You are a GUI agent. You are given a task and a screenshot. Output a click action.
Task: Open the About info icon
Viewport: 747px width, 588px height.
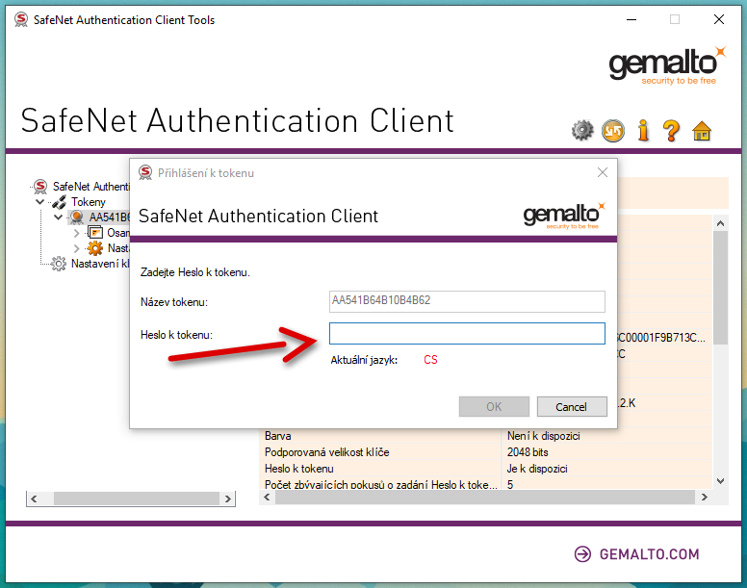point(643,131)
